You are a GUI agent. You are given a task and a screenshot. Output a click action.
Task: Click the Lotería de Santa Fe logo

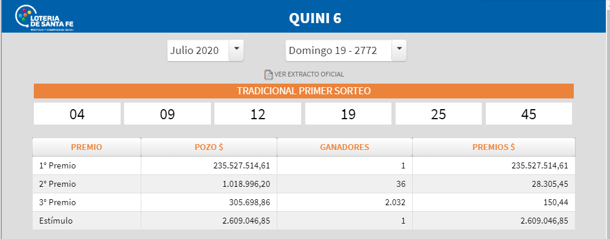point(48,18)
